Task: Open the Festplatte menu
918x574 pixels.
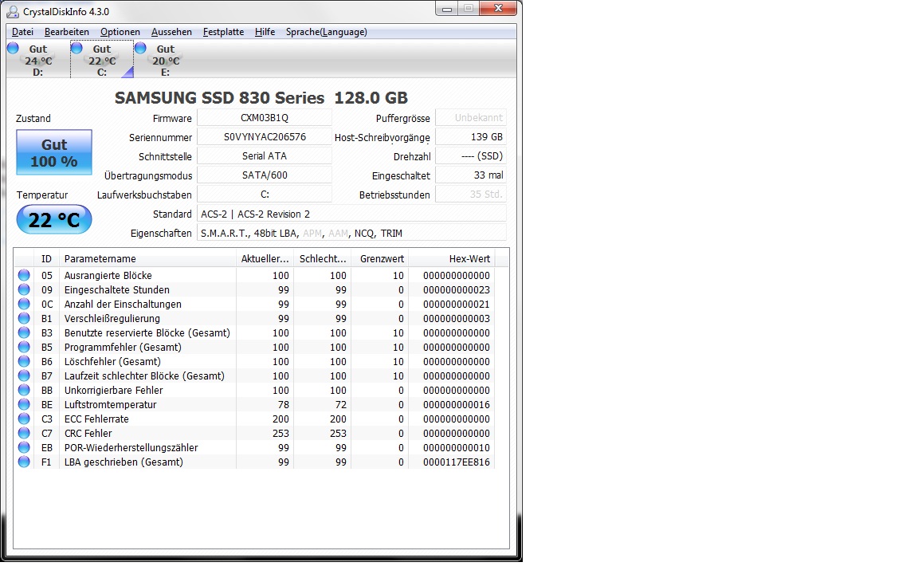Action: click(x=223, y=32)
